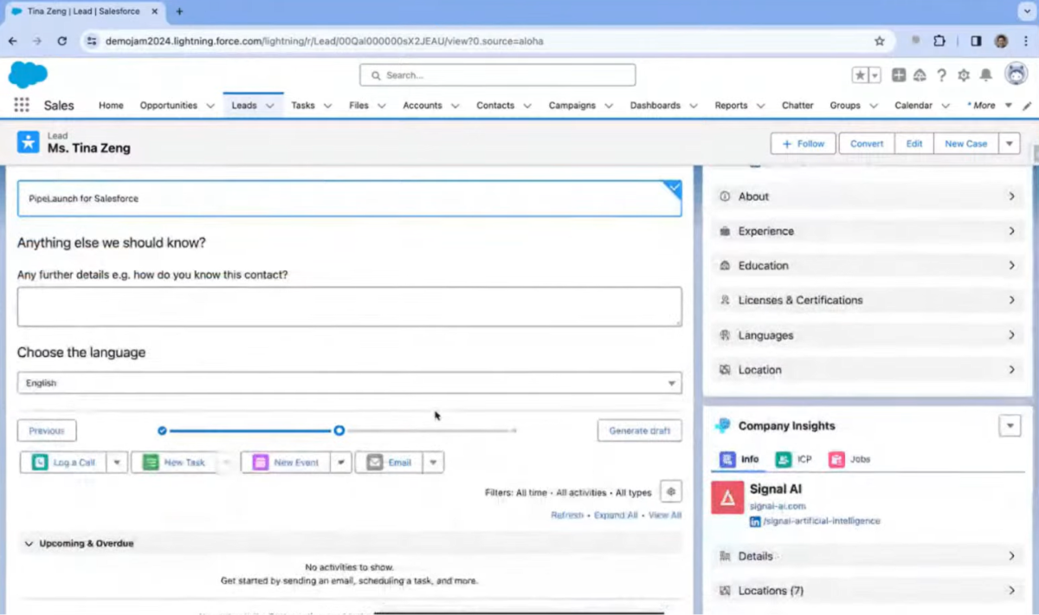Open activity filter settings gear

670,492
